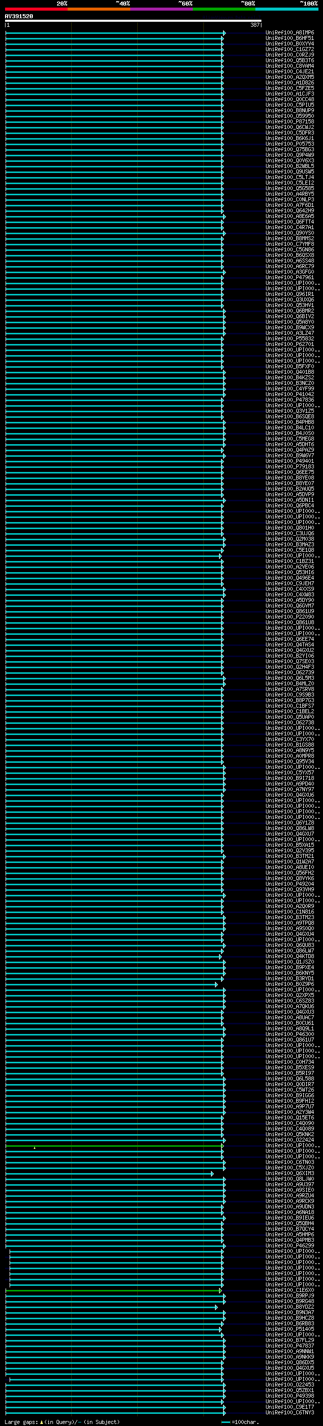Select hit label UniRef100_C9E1T7
Viewport: 323px width, 1426px height.
[290, 1407]
